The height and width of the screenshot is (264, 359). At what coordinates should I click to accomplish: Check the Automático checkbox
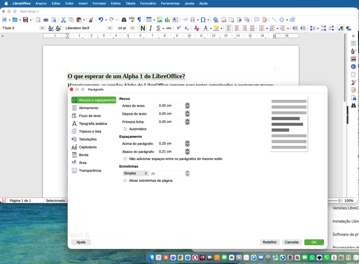125,129
